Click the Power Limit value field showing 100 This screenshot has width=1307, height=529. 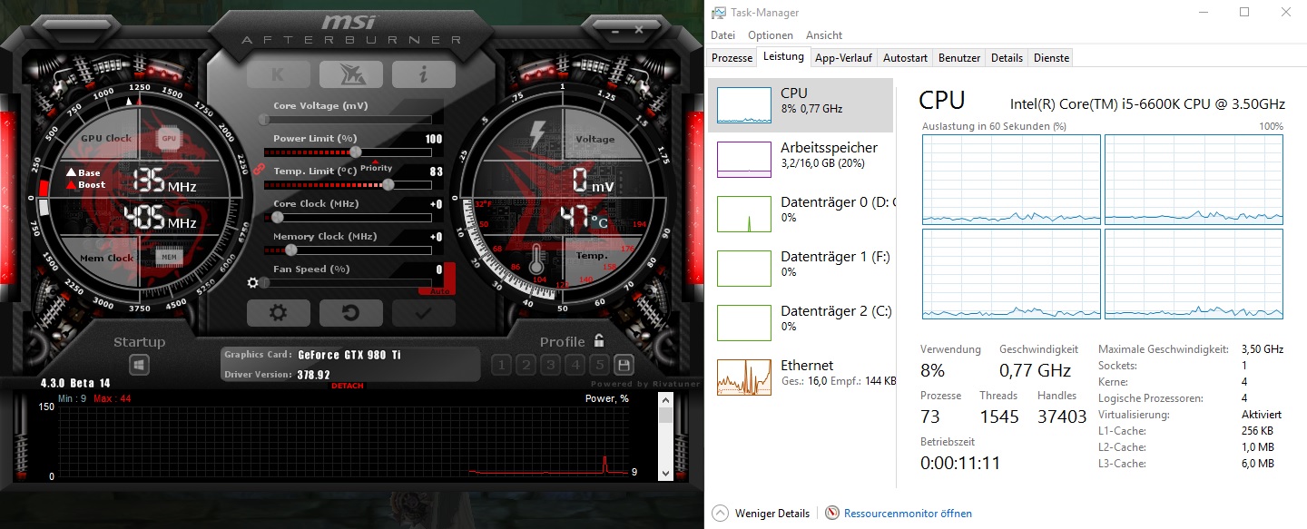pos(433,139)
